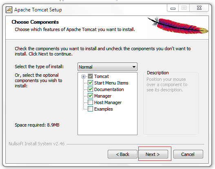The height and width of the screenshot is (169, 215).
Task: Click the Apache feather logo
Action: click(178, 26)
